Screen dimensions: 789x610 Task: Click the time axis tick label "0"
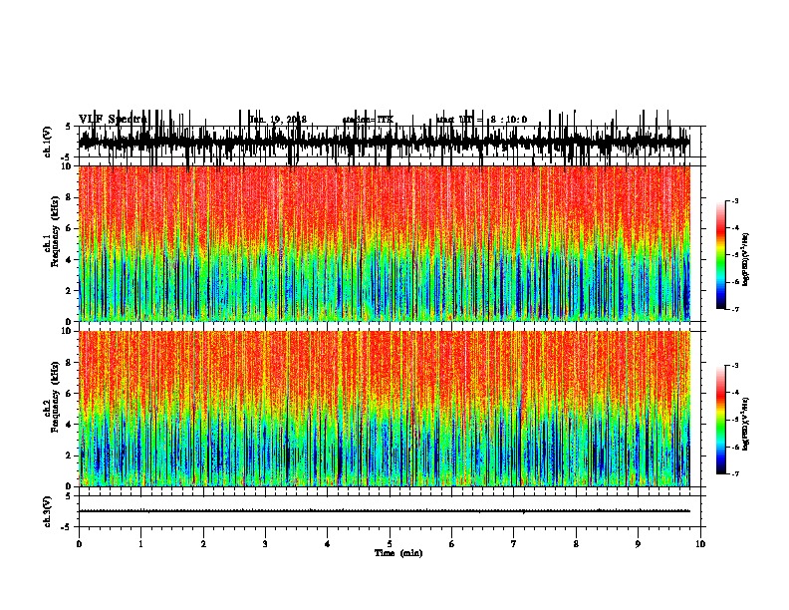point(79,544)
